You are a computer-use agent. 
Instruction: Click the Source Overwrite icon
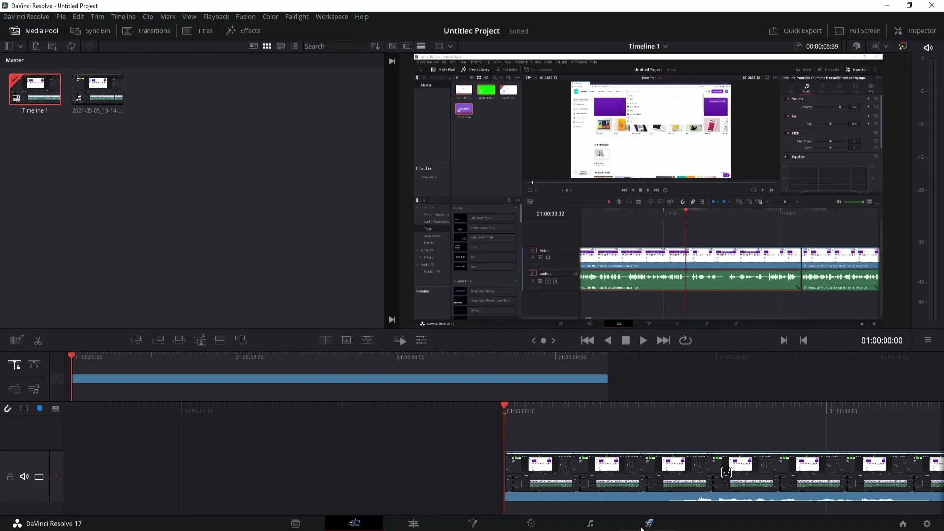240,340
